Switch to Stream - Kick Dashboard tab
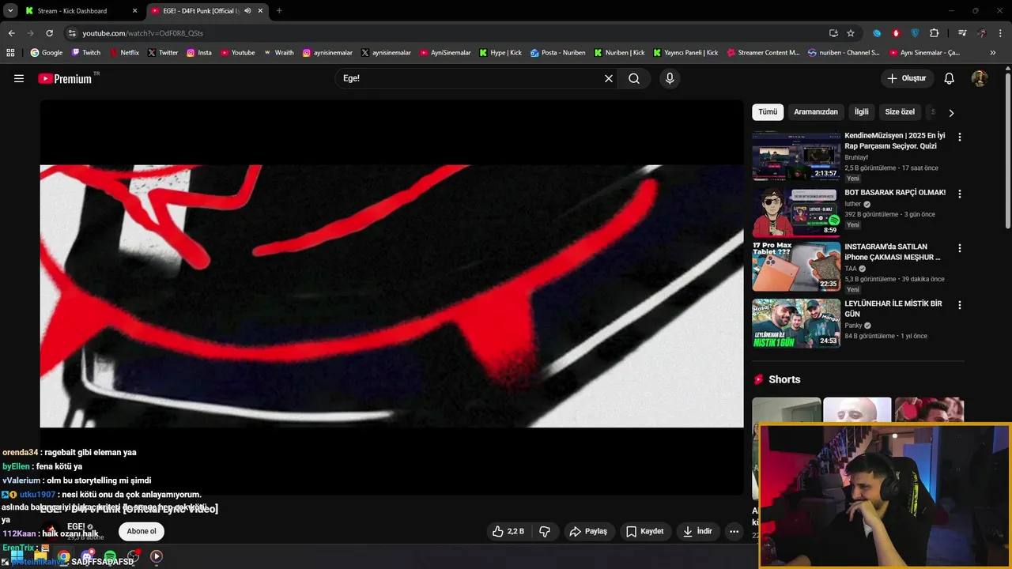 [73, 11]
